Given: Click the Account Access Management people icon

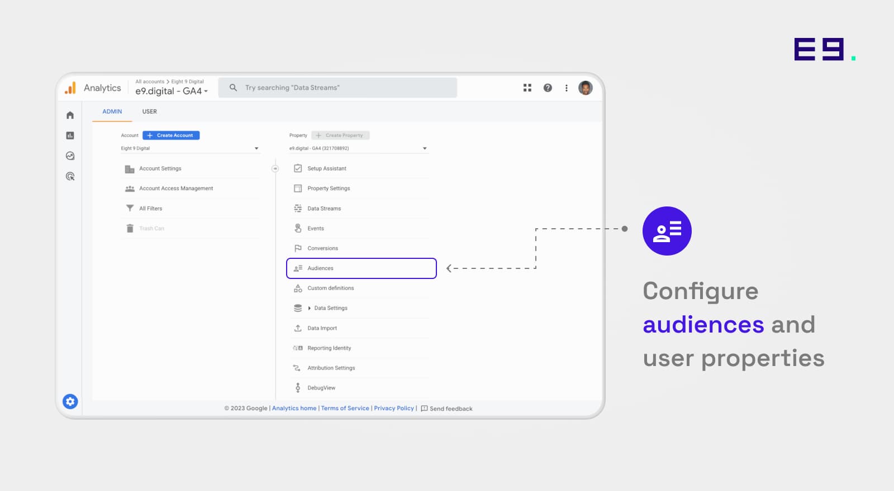Looking at the screenshot, I should point(130,189).
